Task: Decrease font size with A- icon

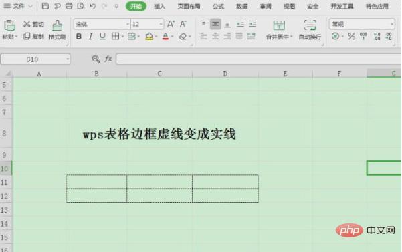Action: [x=183, y=24]
